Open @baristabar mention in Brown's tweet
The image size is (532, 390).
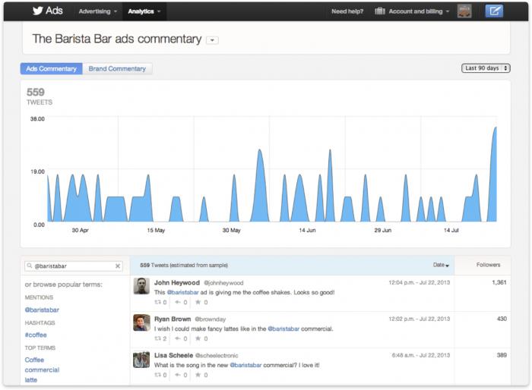(283, 329)
